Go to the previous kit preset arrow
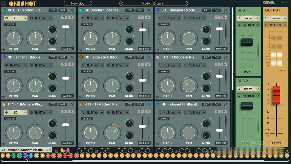 pos(121,4)
